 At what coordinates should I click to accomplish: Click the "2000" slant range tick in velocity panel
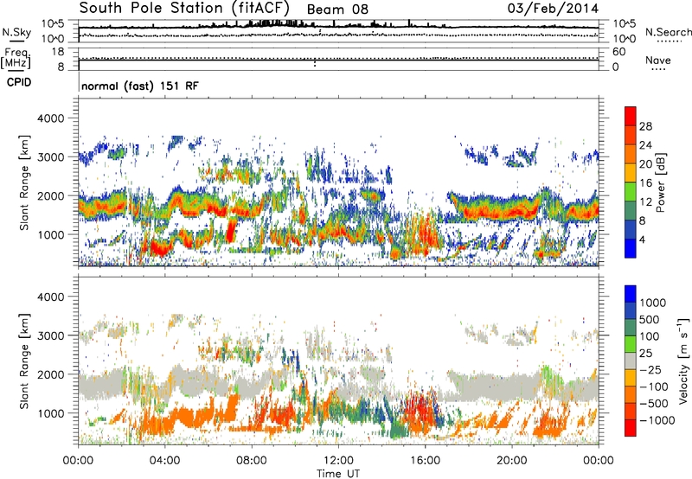pyautogui.click(x=50, y=374)
